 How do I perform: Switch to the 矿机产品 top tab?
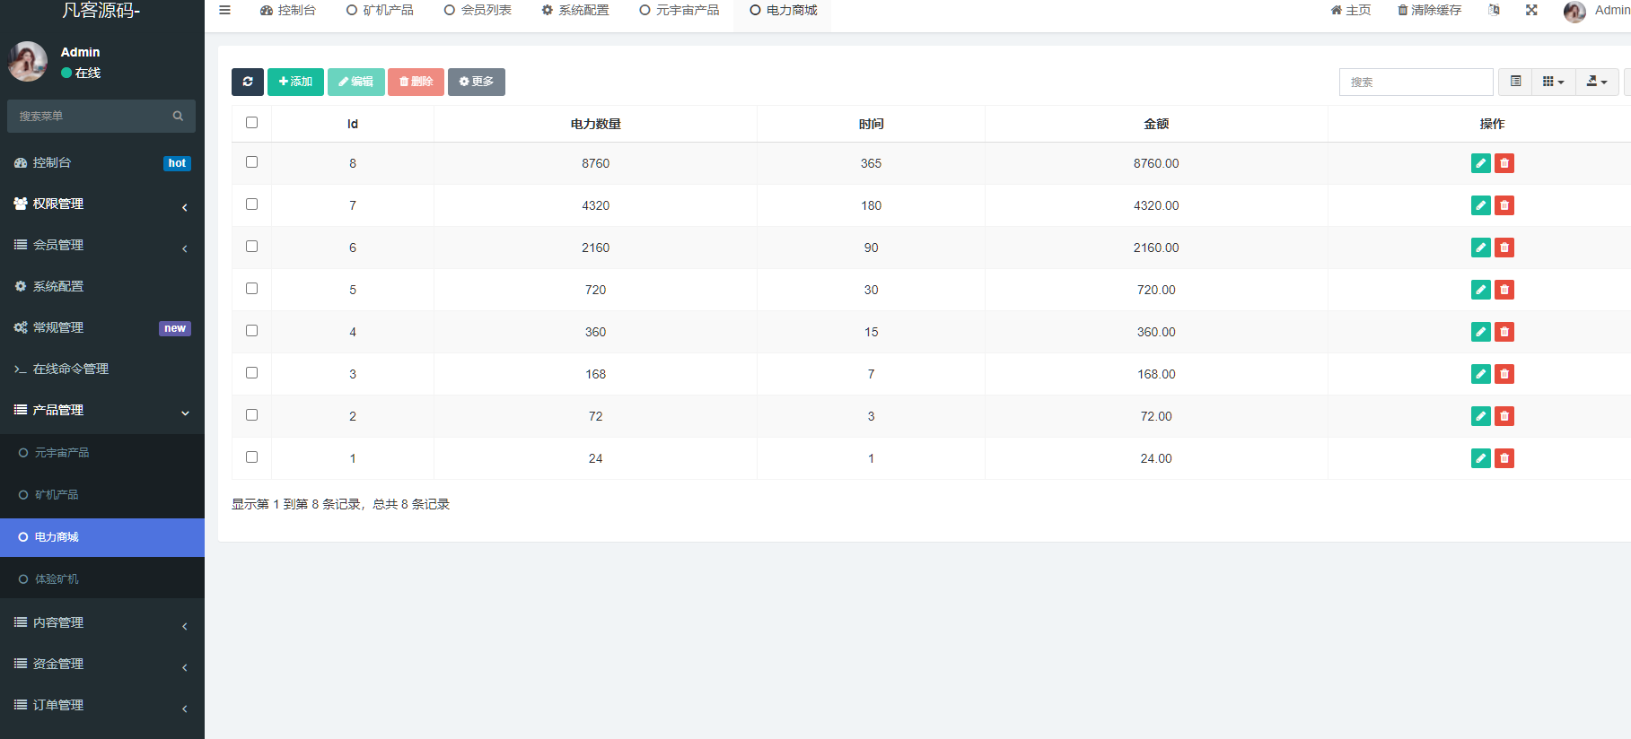(x=380, y=10)
